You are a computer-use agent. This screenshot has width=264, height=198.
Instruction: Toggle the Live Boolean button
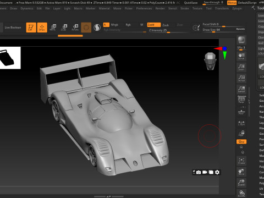[x=13, y=28]
